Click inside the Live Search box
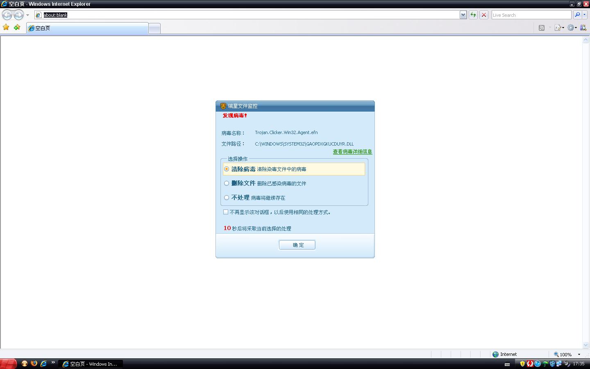Viewport: 590px width, 369px height. pos(531,15)
